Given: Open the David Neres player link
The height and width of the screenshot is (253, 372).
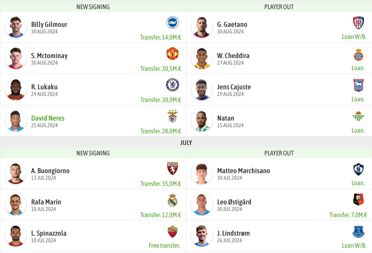Looking at the screenshot, I should pyautogui.click(x=48, y=118).
